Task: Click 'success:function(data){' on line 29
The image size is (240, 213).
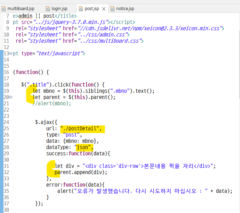Action: tap(78, 154)
